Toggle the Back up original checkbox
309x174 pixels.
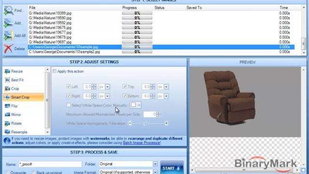34,173
